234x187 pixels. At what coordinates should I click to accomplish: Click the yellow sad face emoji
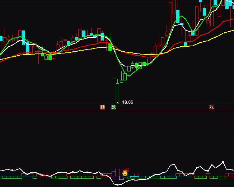125,173
